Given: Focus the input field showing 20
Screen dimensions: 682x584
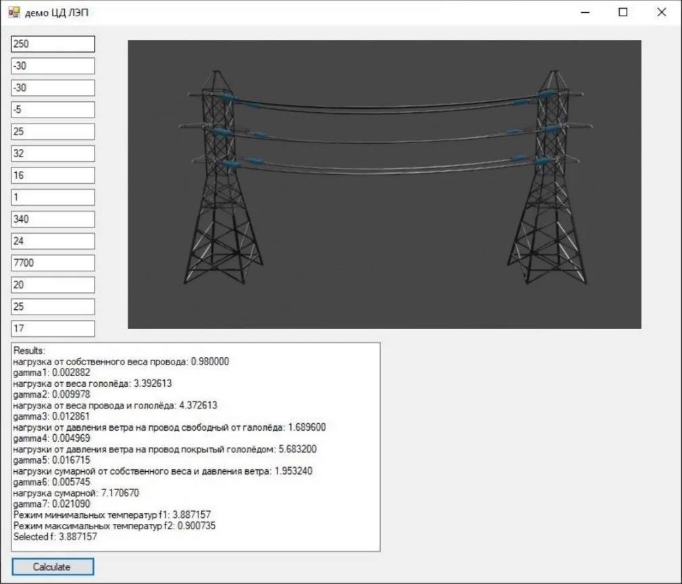Looking at the screenshot, I should coord(53,285).
